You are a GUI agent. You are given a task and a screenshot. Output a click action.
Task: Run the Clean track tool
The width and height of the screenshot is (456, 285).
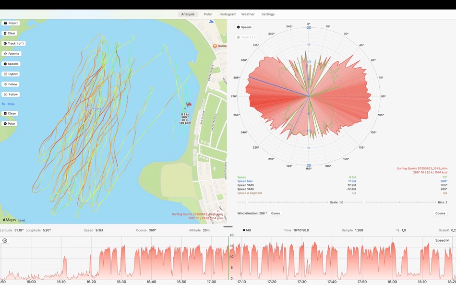pyautogui.click(x=9, y=113)
